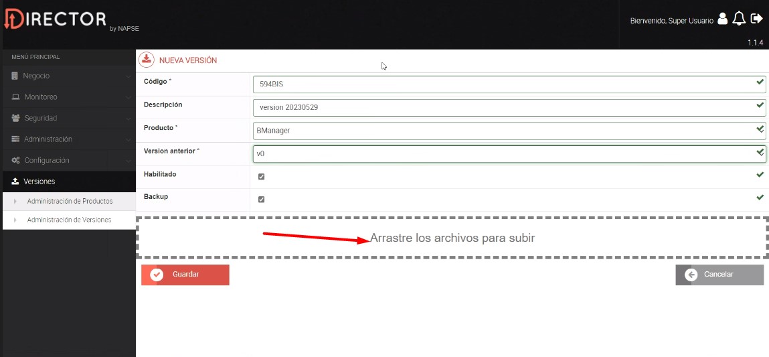Toggle the Backup checkbox
769x357 pixels.
[x=261, y=200]
